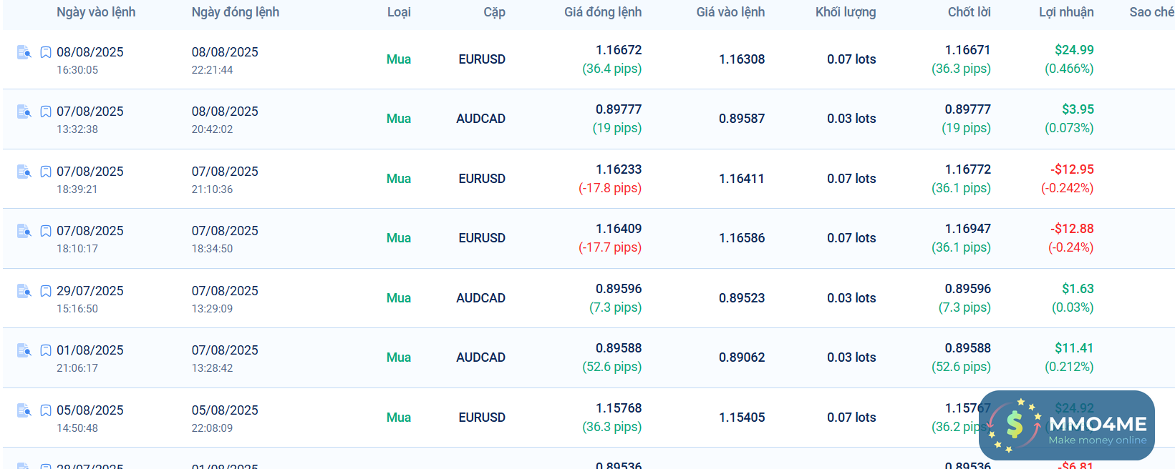1175x469 pixels.
Task: Open details icon for the 18:39:21 EURUSD trade
Action: pyautogui.click(x=24, y=172)
